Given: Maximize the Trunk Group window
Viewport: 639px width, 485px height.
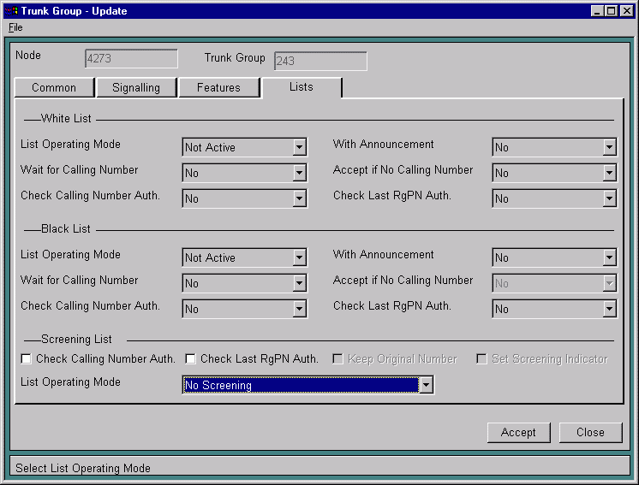Looking at the screenshot, I should 611,11.
